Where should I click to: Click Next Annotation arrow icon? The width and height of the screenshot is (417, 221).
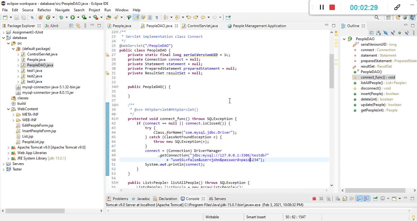tap(165, 17)
